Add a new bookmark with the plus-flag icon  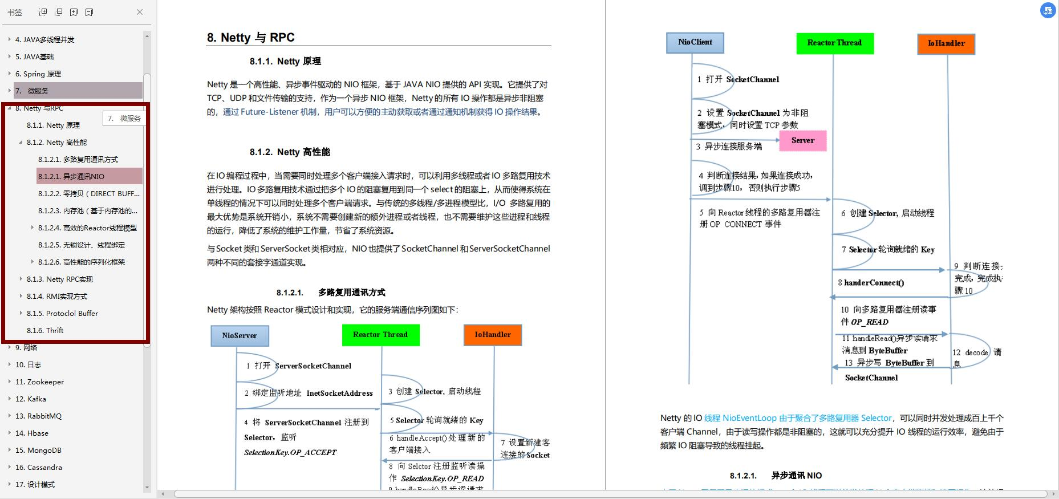click(74, 12)
